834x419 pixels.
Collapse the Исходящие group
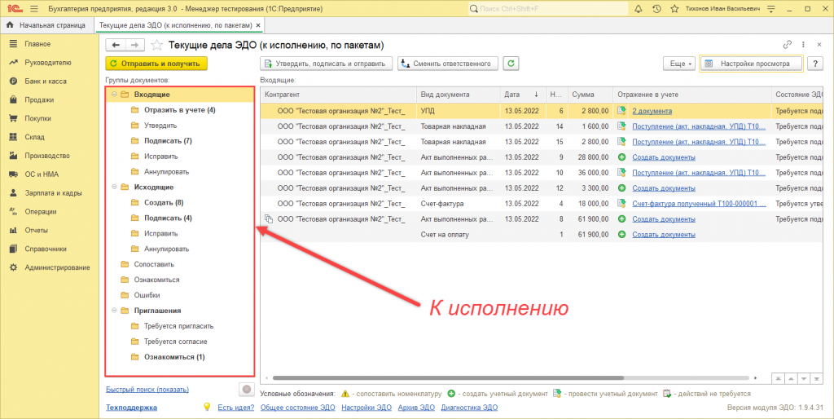click(x=114, y=187)
